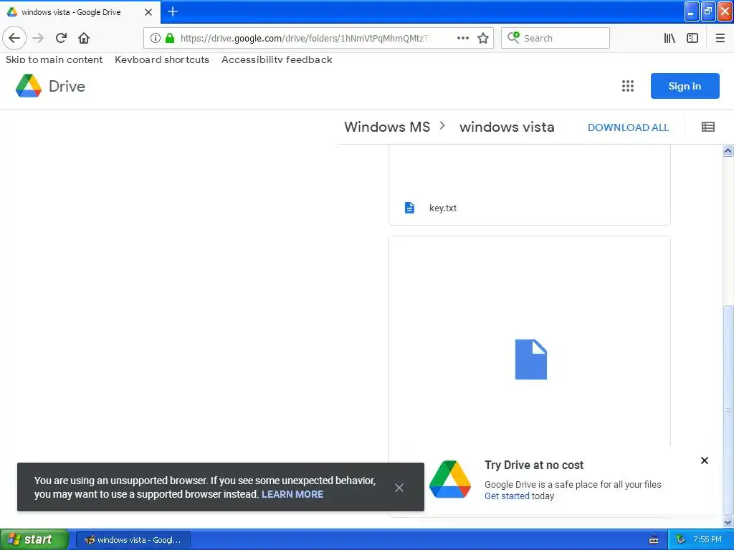Go to Windows MS parent folder

point(386,127)
